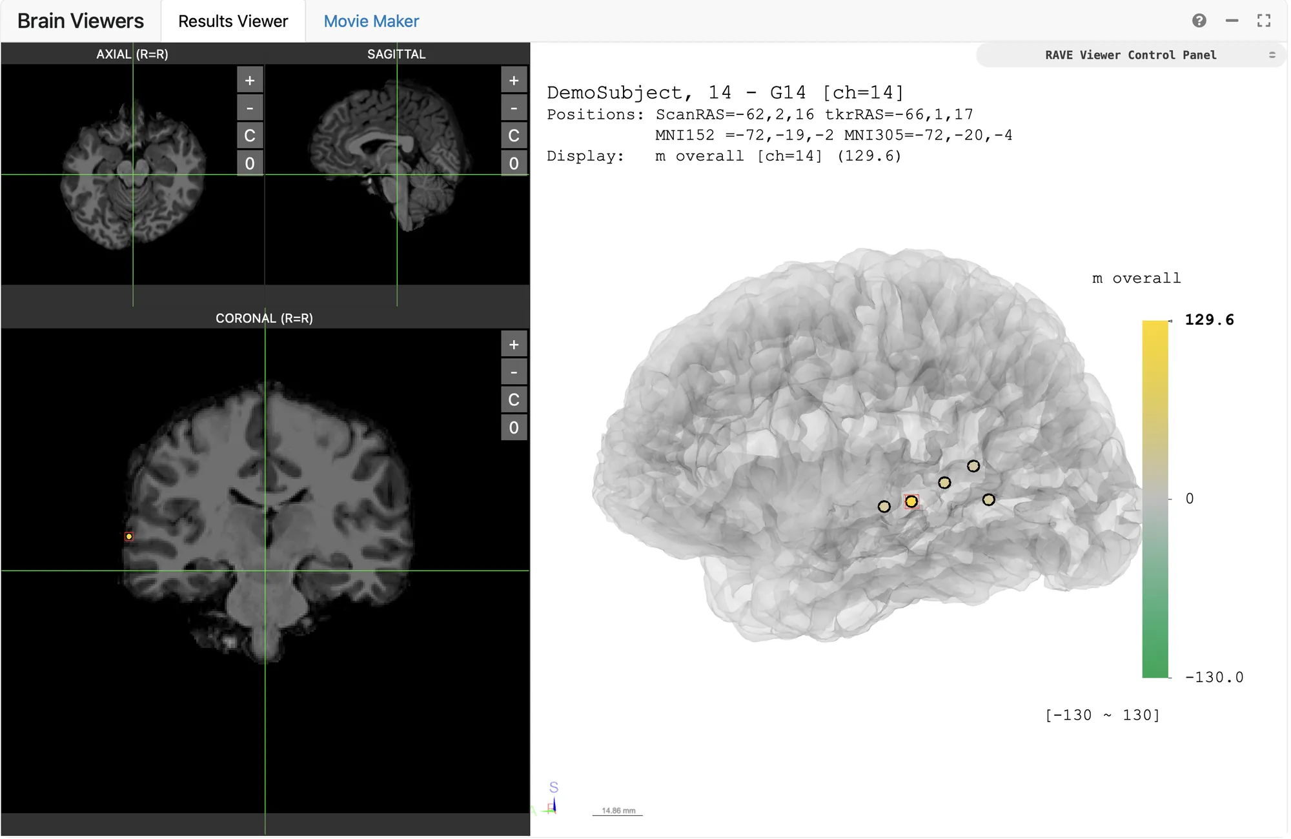Click the AXIAL (R=R) panel title
The height and width of the screenshot is (839, 1291).
click(x=132, y=54)
